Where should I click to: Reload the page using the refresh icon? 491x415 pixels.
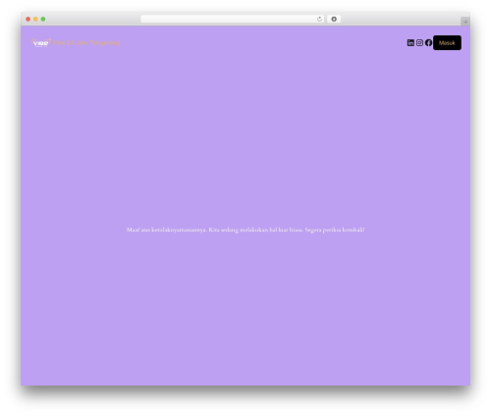[319, 19]
